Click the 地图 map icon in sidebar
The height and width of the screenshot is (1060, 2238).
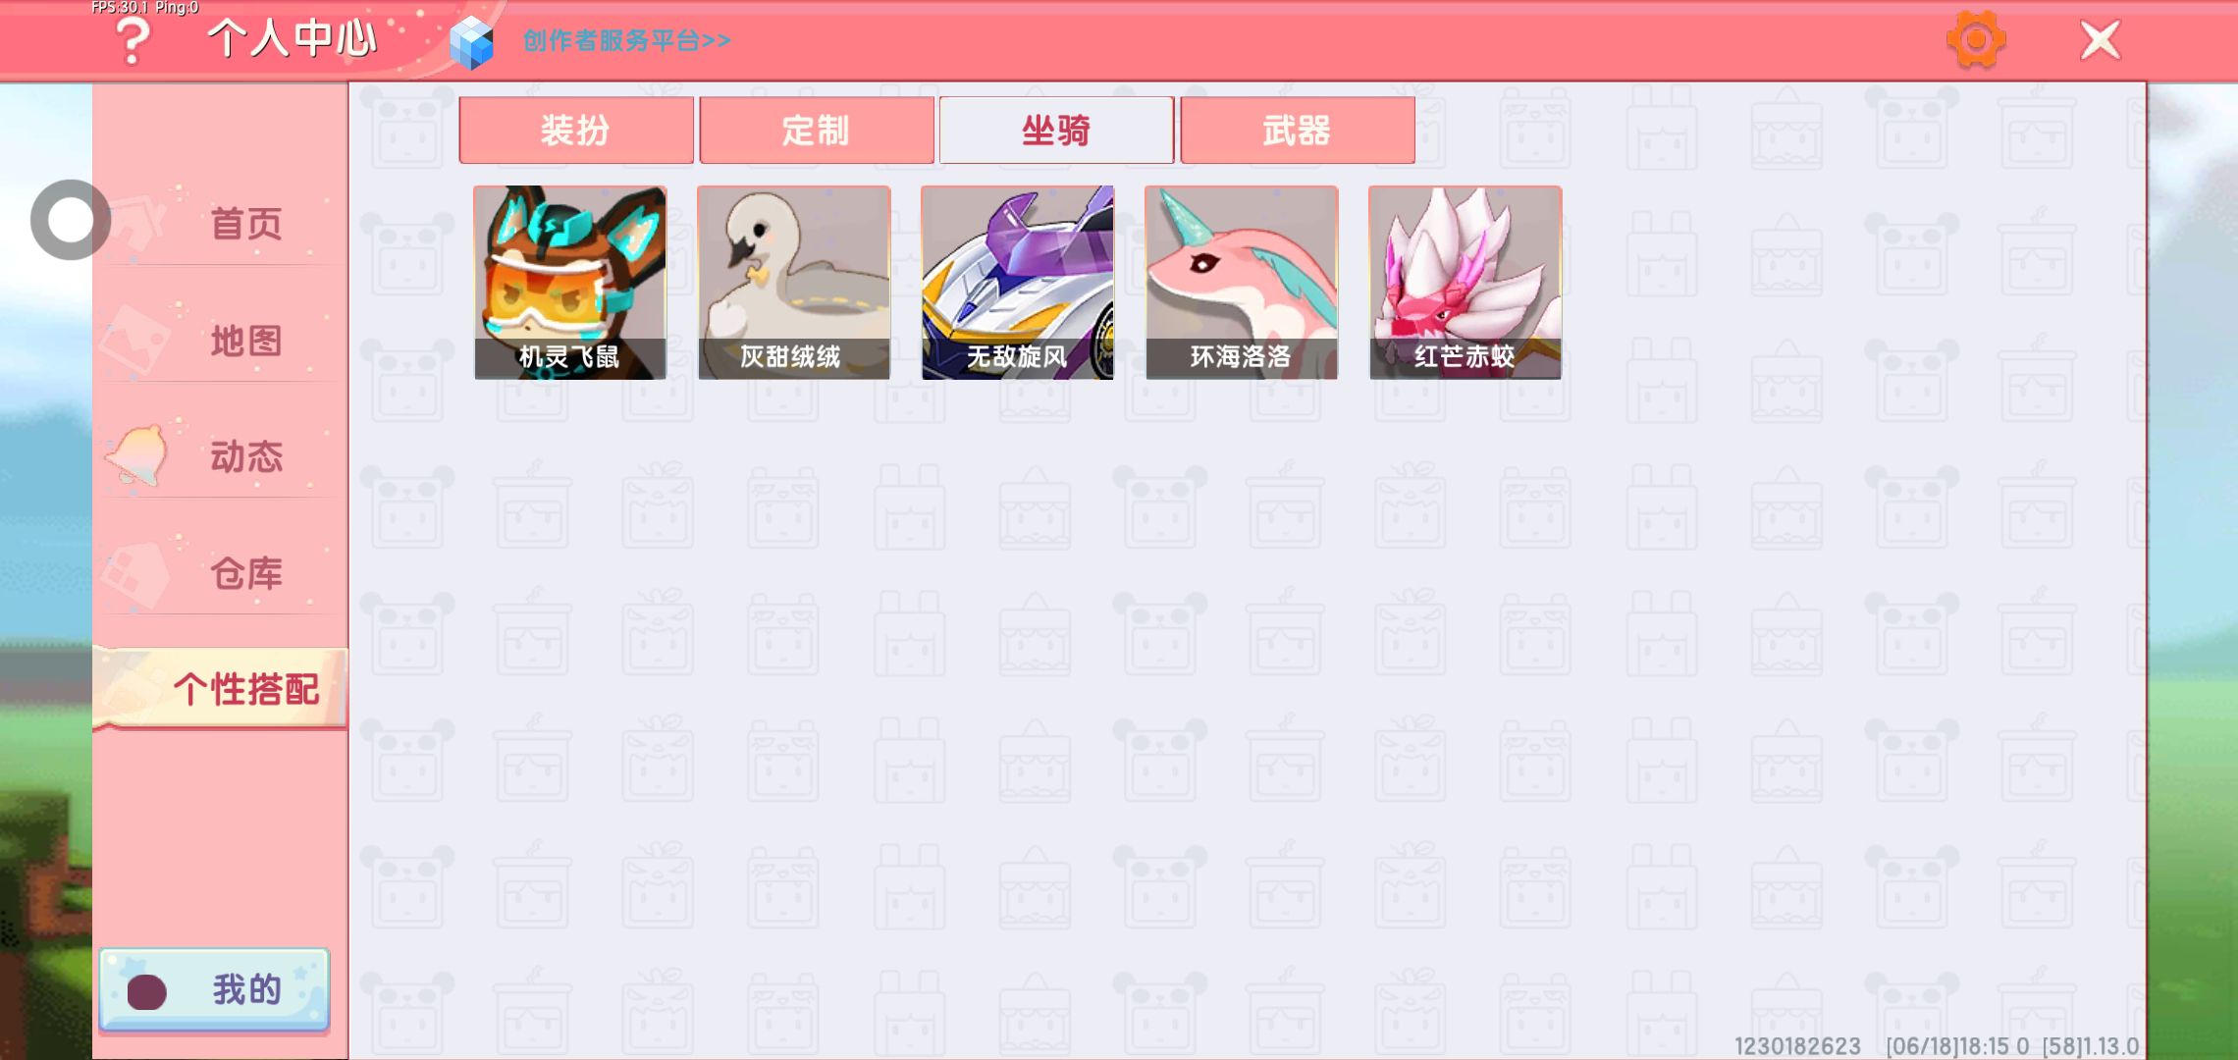[x=134, y=340]
